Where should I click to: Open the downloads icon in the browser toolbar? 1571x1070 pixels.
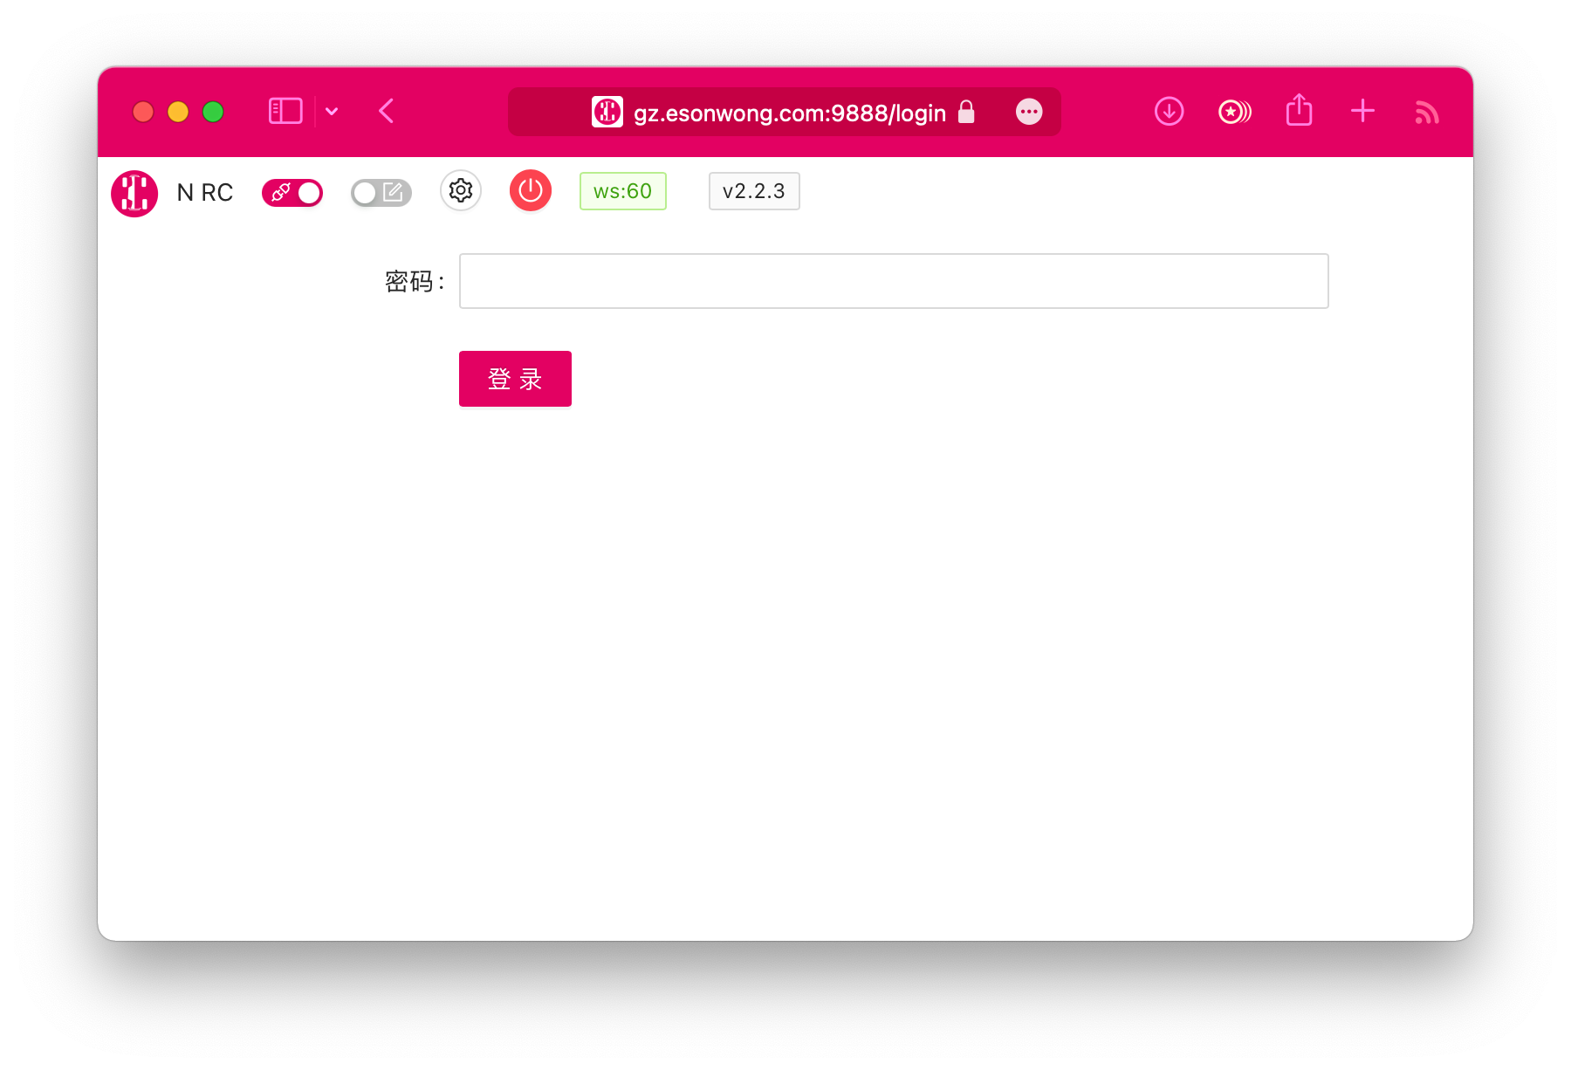click(1169, 111)
